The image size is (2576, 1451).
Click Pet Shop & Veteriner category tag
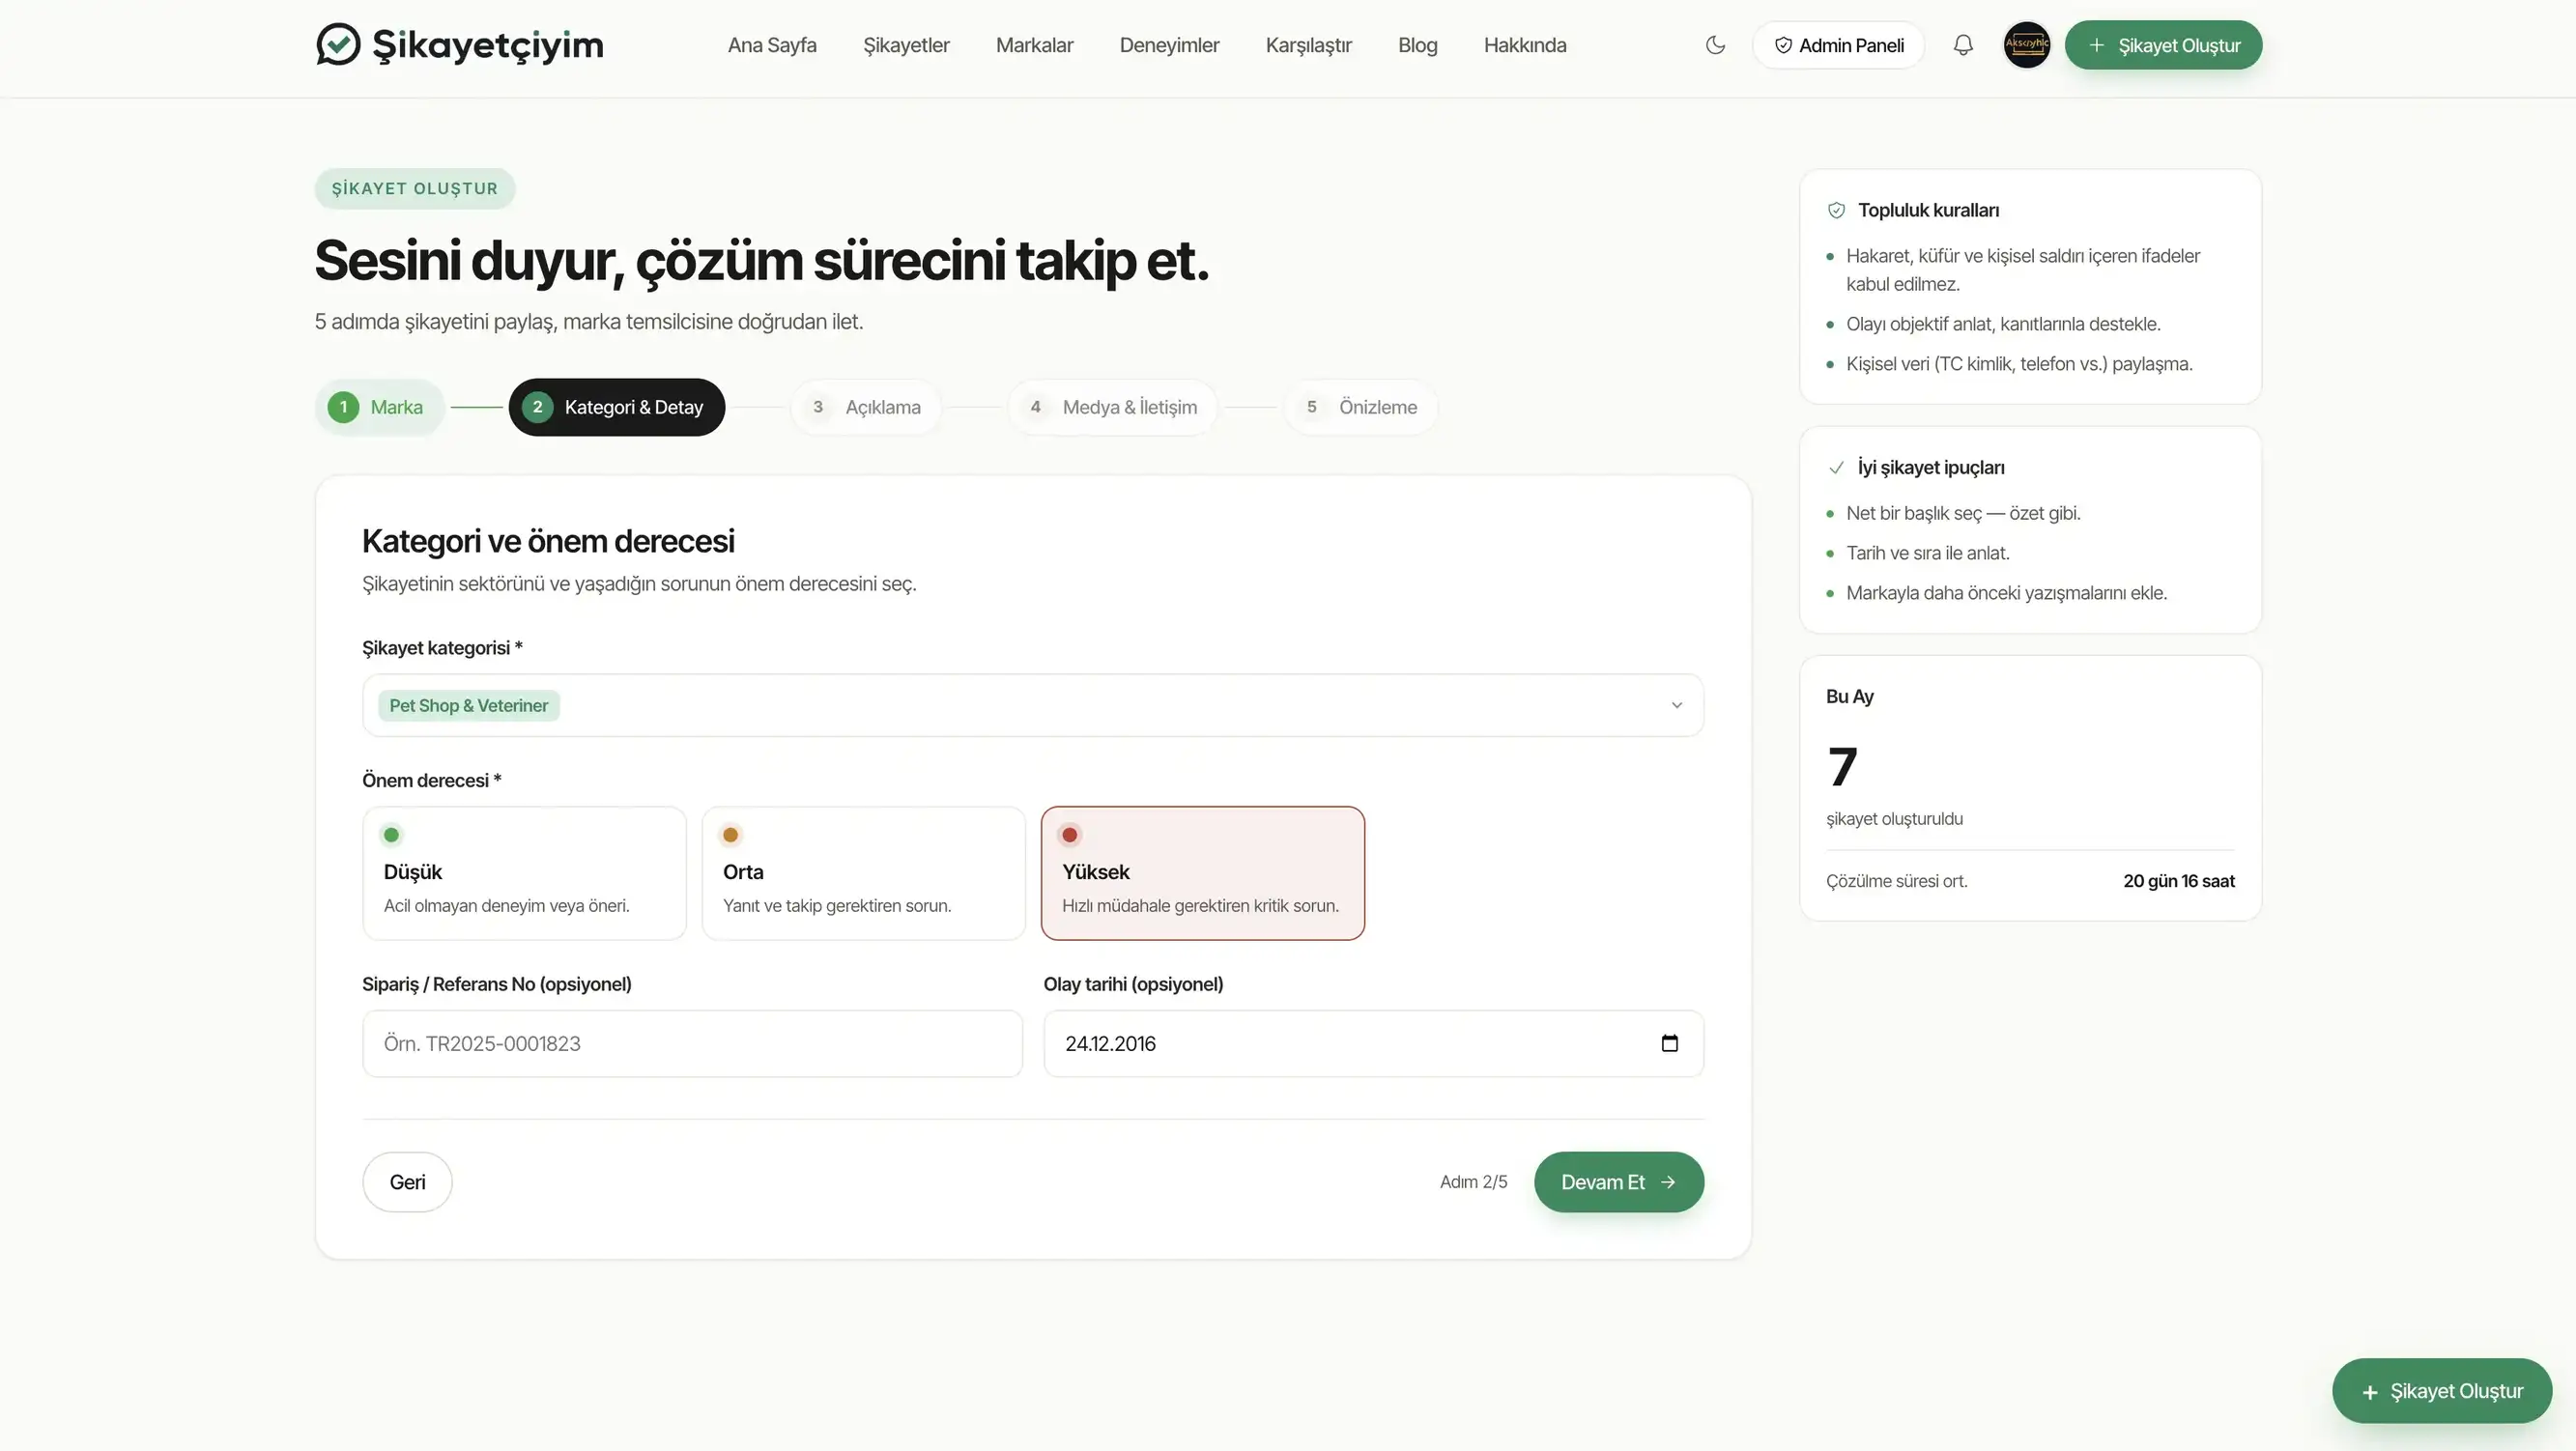(469, 705)
